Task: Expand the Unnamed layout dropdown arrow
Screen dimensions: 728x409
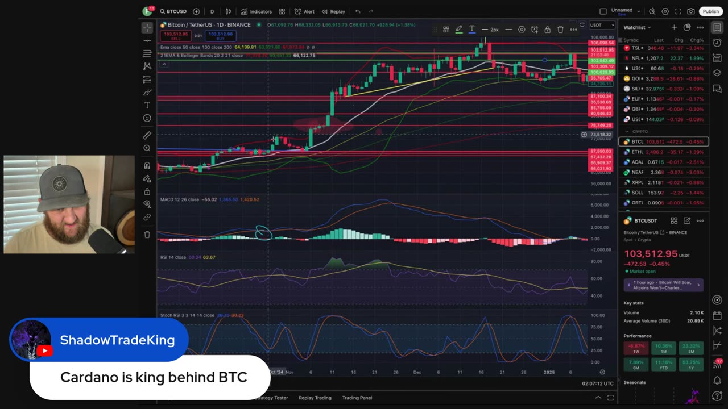Action: click(x=640, y=11)
